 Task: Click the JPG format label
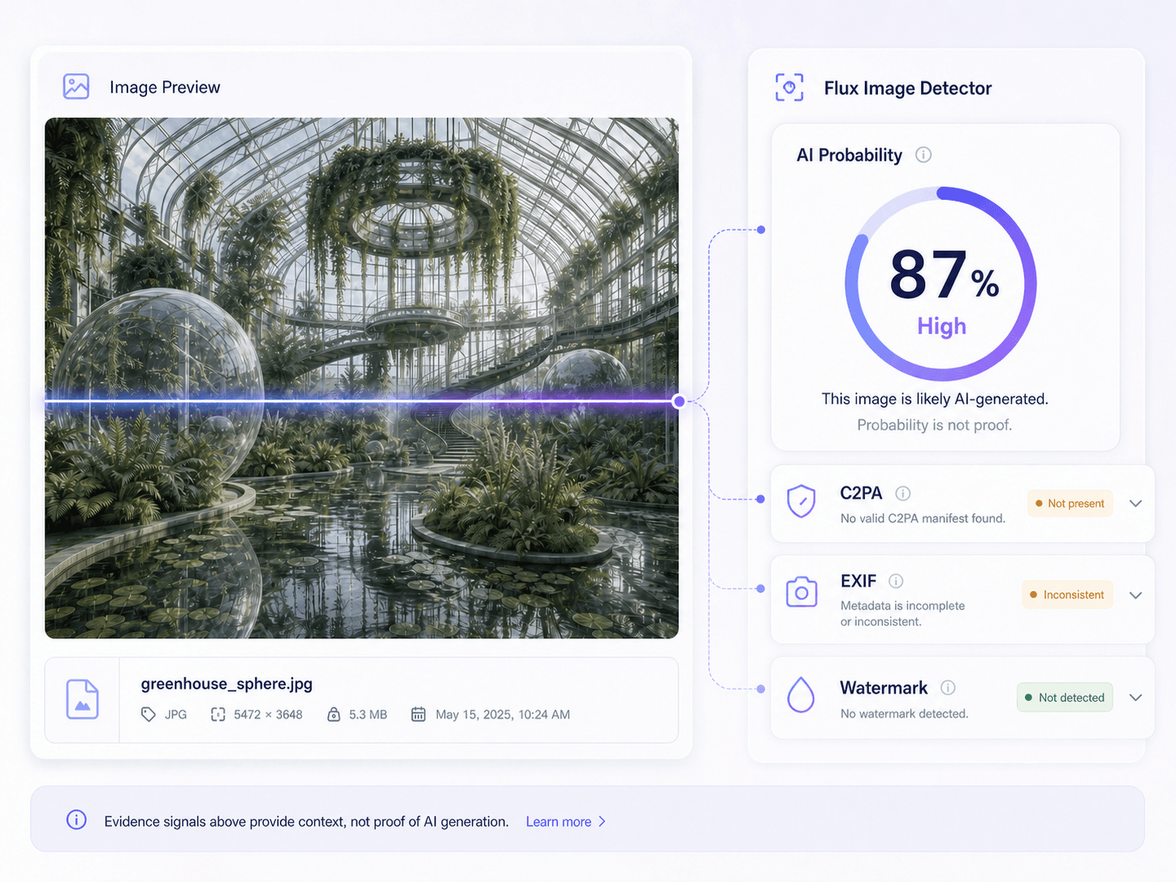[175, 715]
